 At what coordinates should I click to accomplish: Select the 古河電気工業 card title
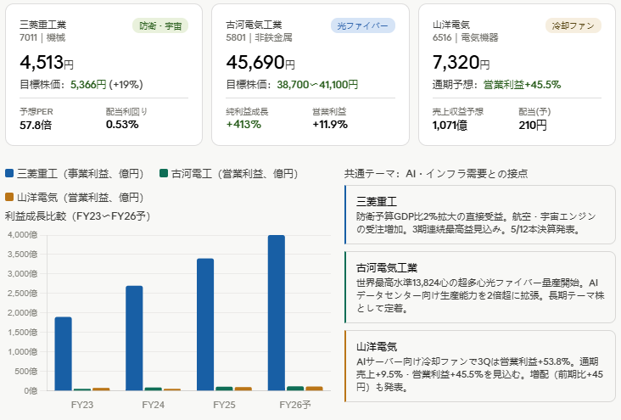pyautogui.click(x=254, y=25)
